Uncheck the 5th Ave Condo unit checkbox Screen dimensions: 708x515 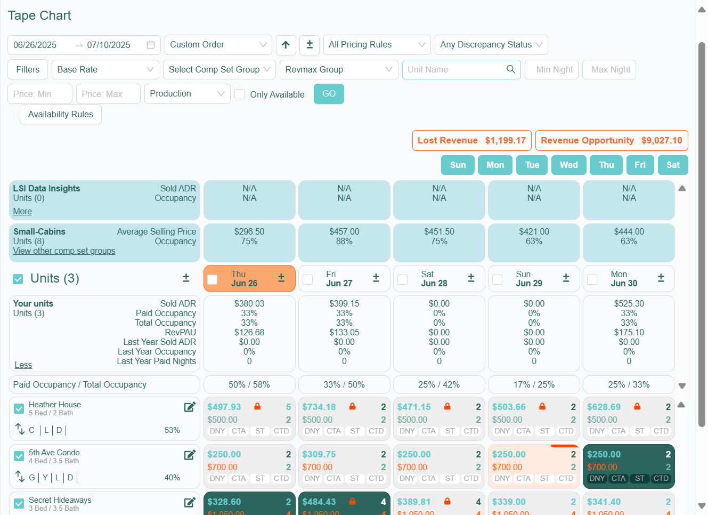click(19, 456)
